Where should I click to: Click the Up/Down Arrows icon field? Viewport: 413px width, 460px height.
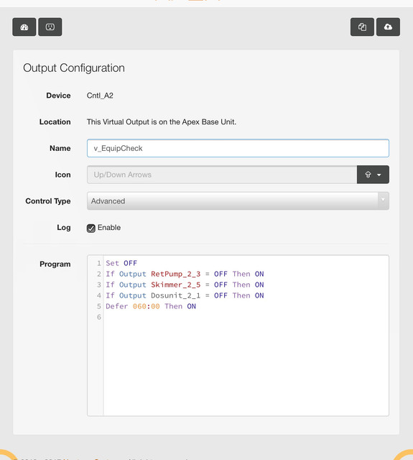222,175
